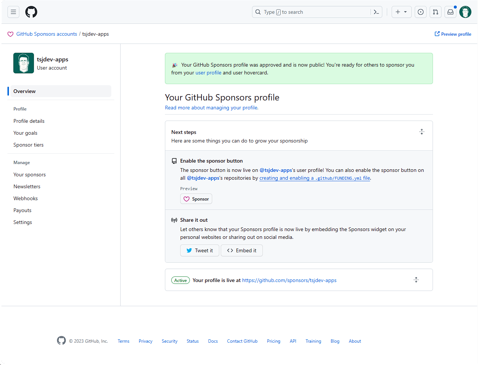Open the sponsors/tsjdev-apps profile URL
The width and height of the screenshot is (478, 365).
coord(289,280)
